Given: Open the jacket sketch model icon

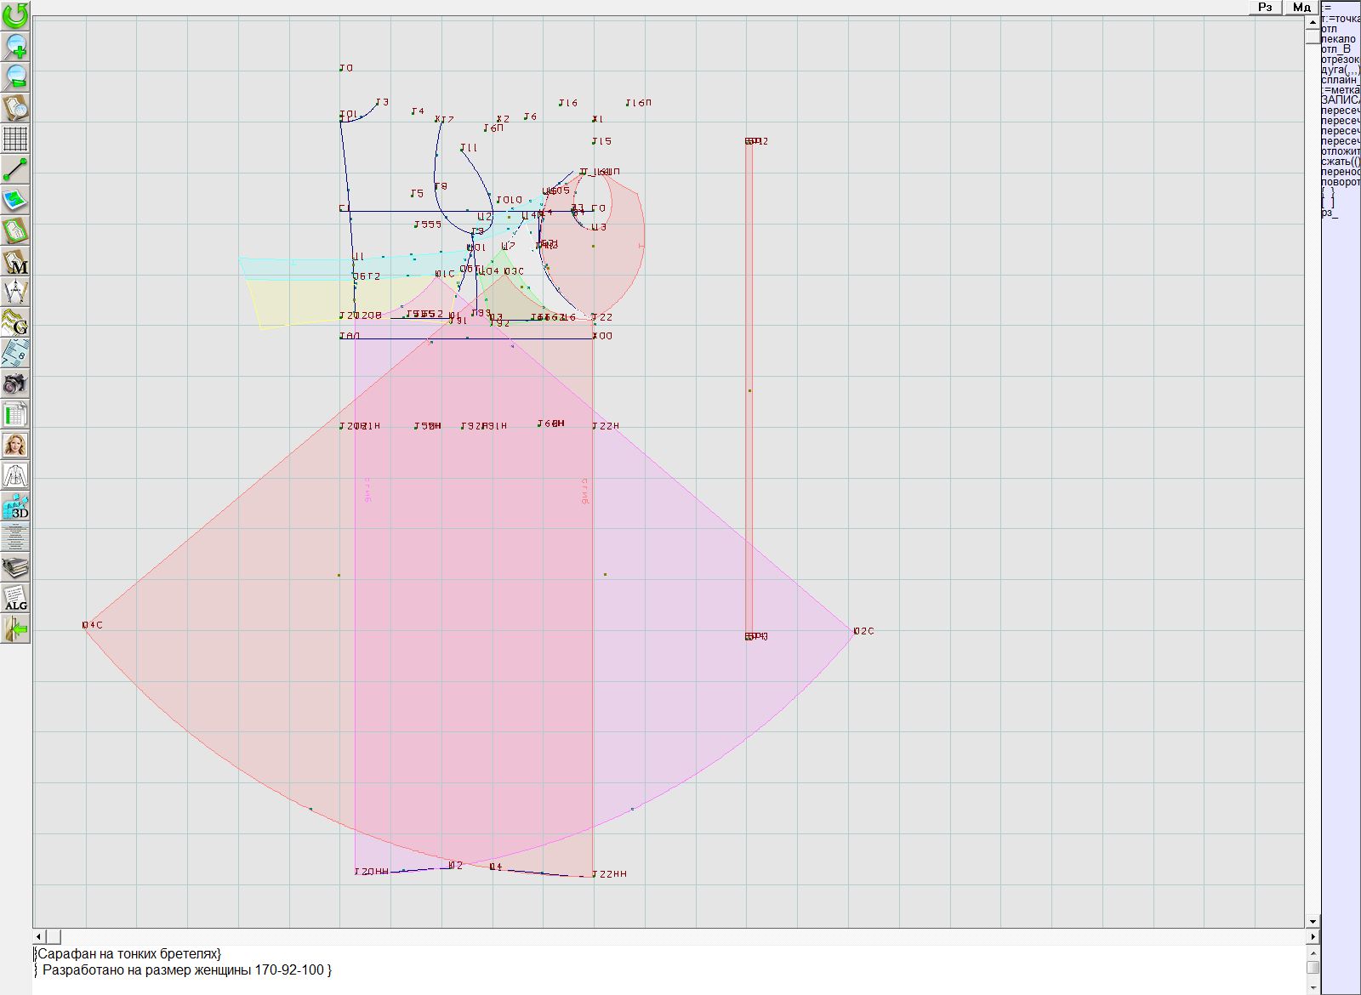Looking at the screenshot, I should pos(15,475).
